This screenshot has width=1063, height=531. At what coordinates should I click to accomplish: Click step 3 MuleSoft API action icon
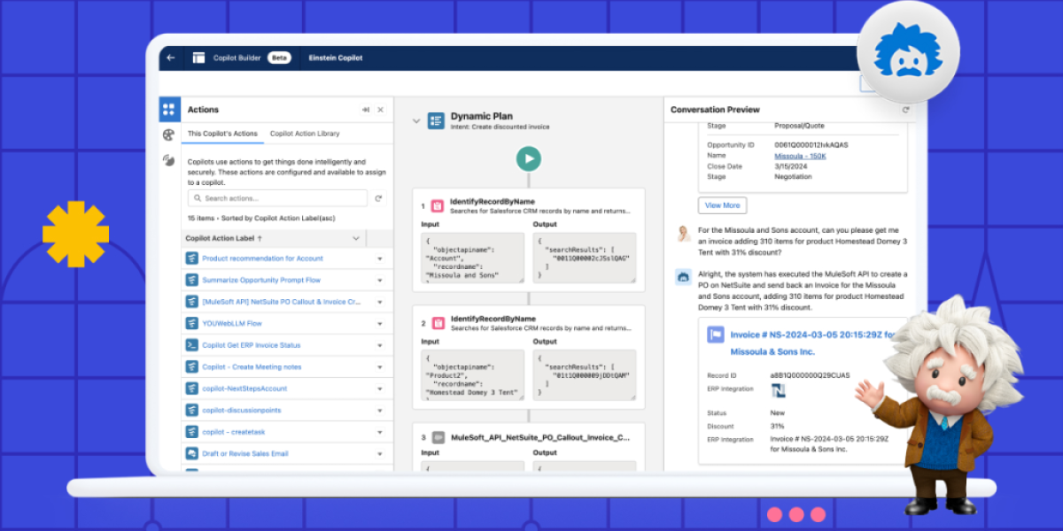pyautogui.click(x=437, y=437)
